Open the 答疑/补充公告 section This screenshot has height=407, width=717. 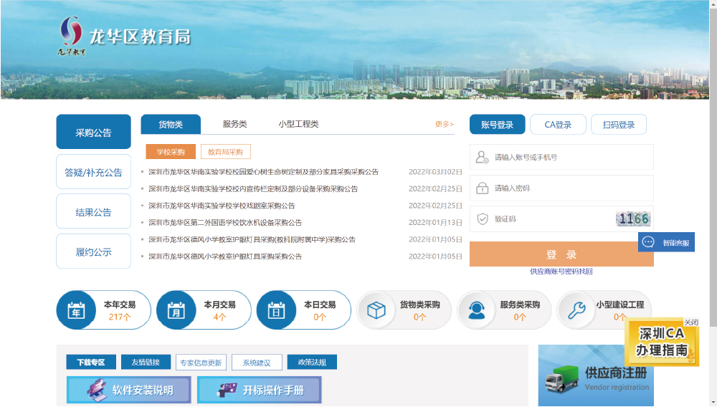[x=93, y=172]
